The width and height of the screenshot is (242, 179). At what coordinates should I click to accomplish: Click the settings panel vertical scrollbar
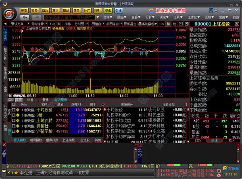[x=136, y=156]
